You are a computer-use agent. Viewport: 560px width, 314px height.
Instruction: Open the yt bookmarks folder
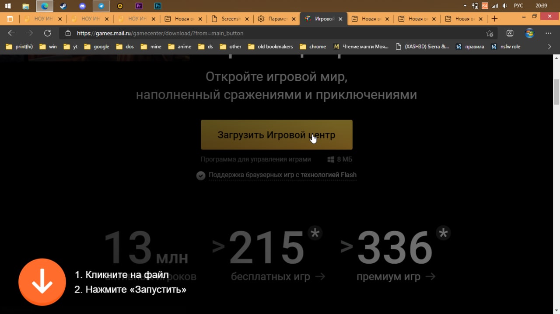pyautogui.click(x=70, y=47)
